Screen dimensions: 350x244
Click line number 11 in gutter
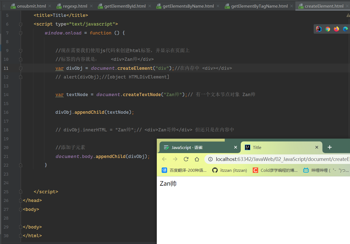6,68
